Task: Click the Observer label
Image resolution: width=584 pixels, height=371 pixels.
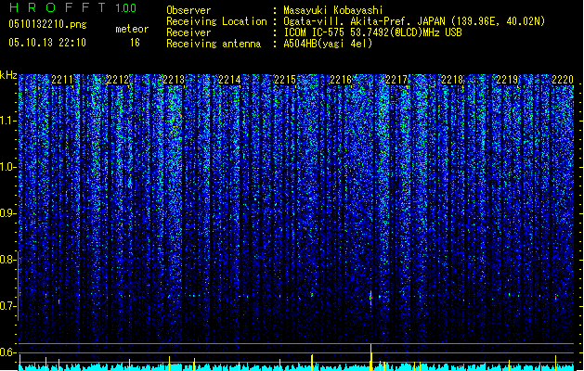Action: (188, 10)
